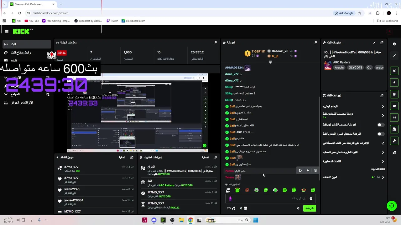The width and height of the screenshot is (401, 225).
Task: Open Chrome from the taskbar
Action: click(x=190, y=220)
